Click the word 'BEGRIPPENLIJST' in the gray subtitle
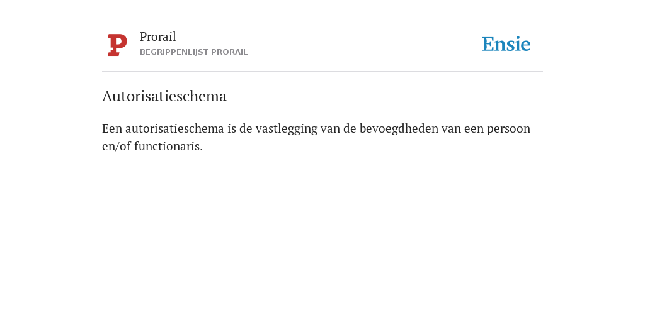 [174, 52]
